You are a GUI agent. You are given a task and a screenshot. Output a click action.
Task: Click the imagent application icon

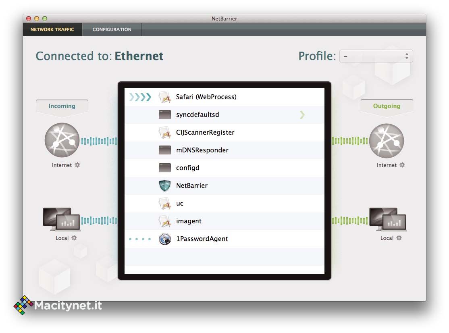pos(165,221)
